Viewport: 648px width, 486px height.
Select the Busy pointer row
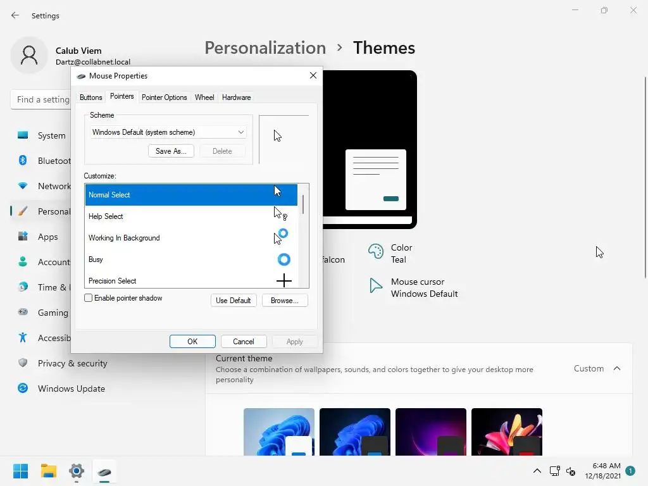[x=191, y=259]
